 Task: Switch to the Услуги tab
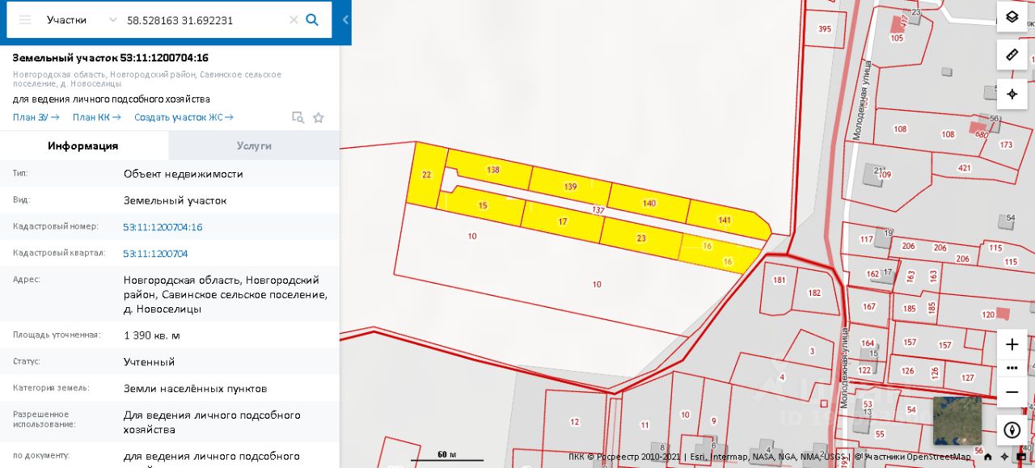(254, 145)
